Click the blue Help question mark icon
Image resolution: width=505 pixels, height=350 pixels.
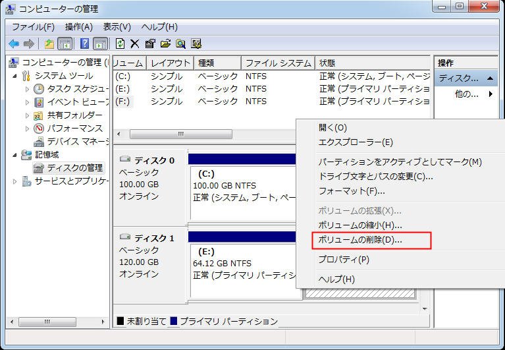(84, 44)
